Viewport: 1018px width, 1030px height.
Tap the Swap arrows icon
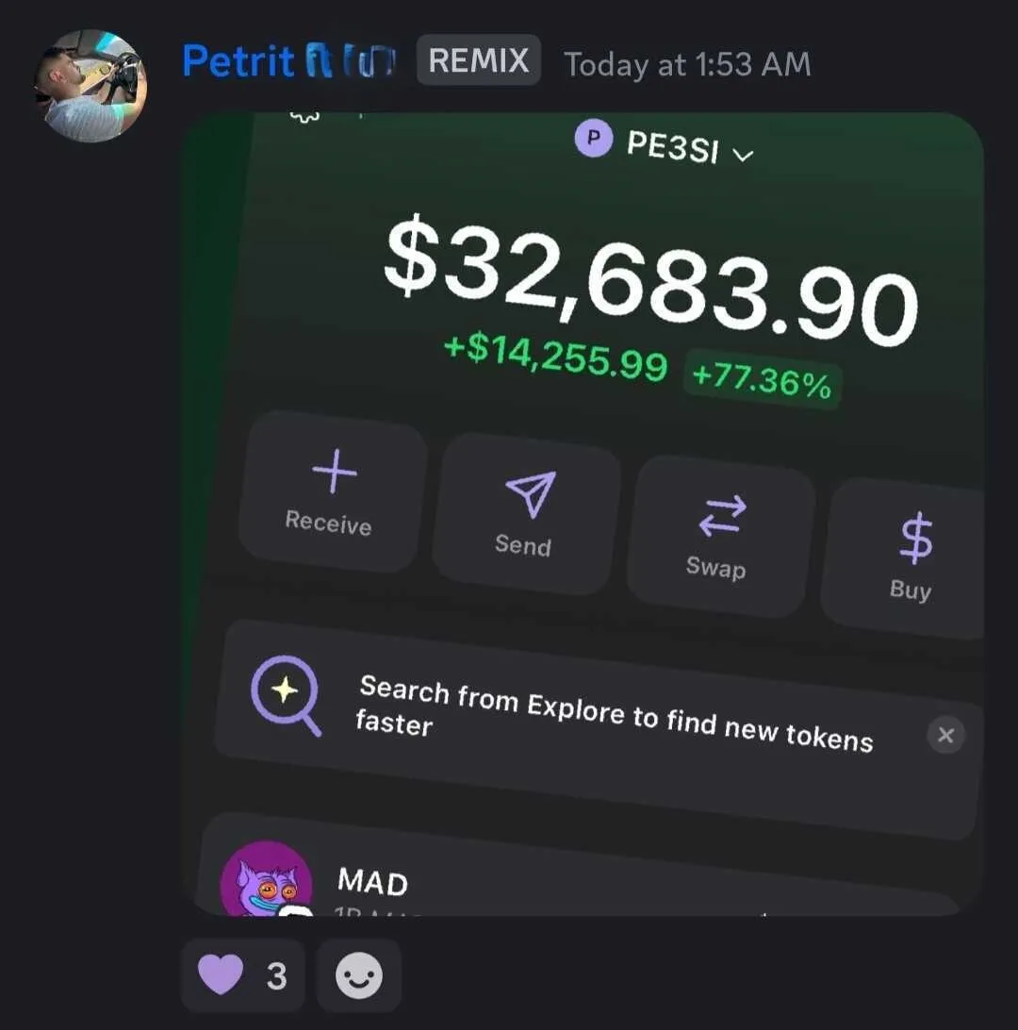(x=722, y=515)
